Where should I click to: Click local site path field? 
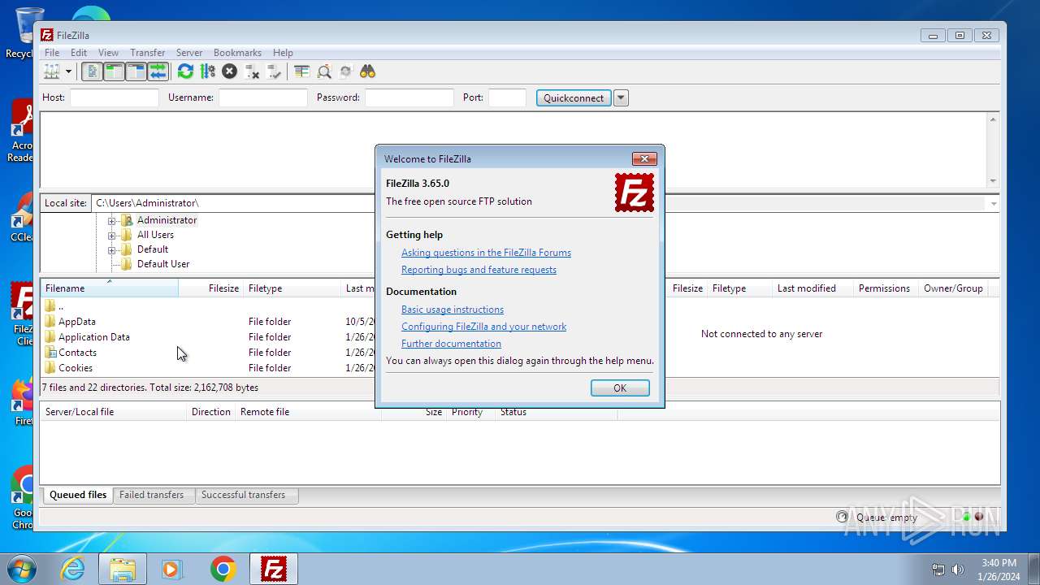tap(234, 203)
